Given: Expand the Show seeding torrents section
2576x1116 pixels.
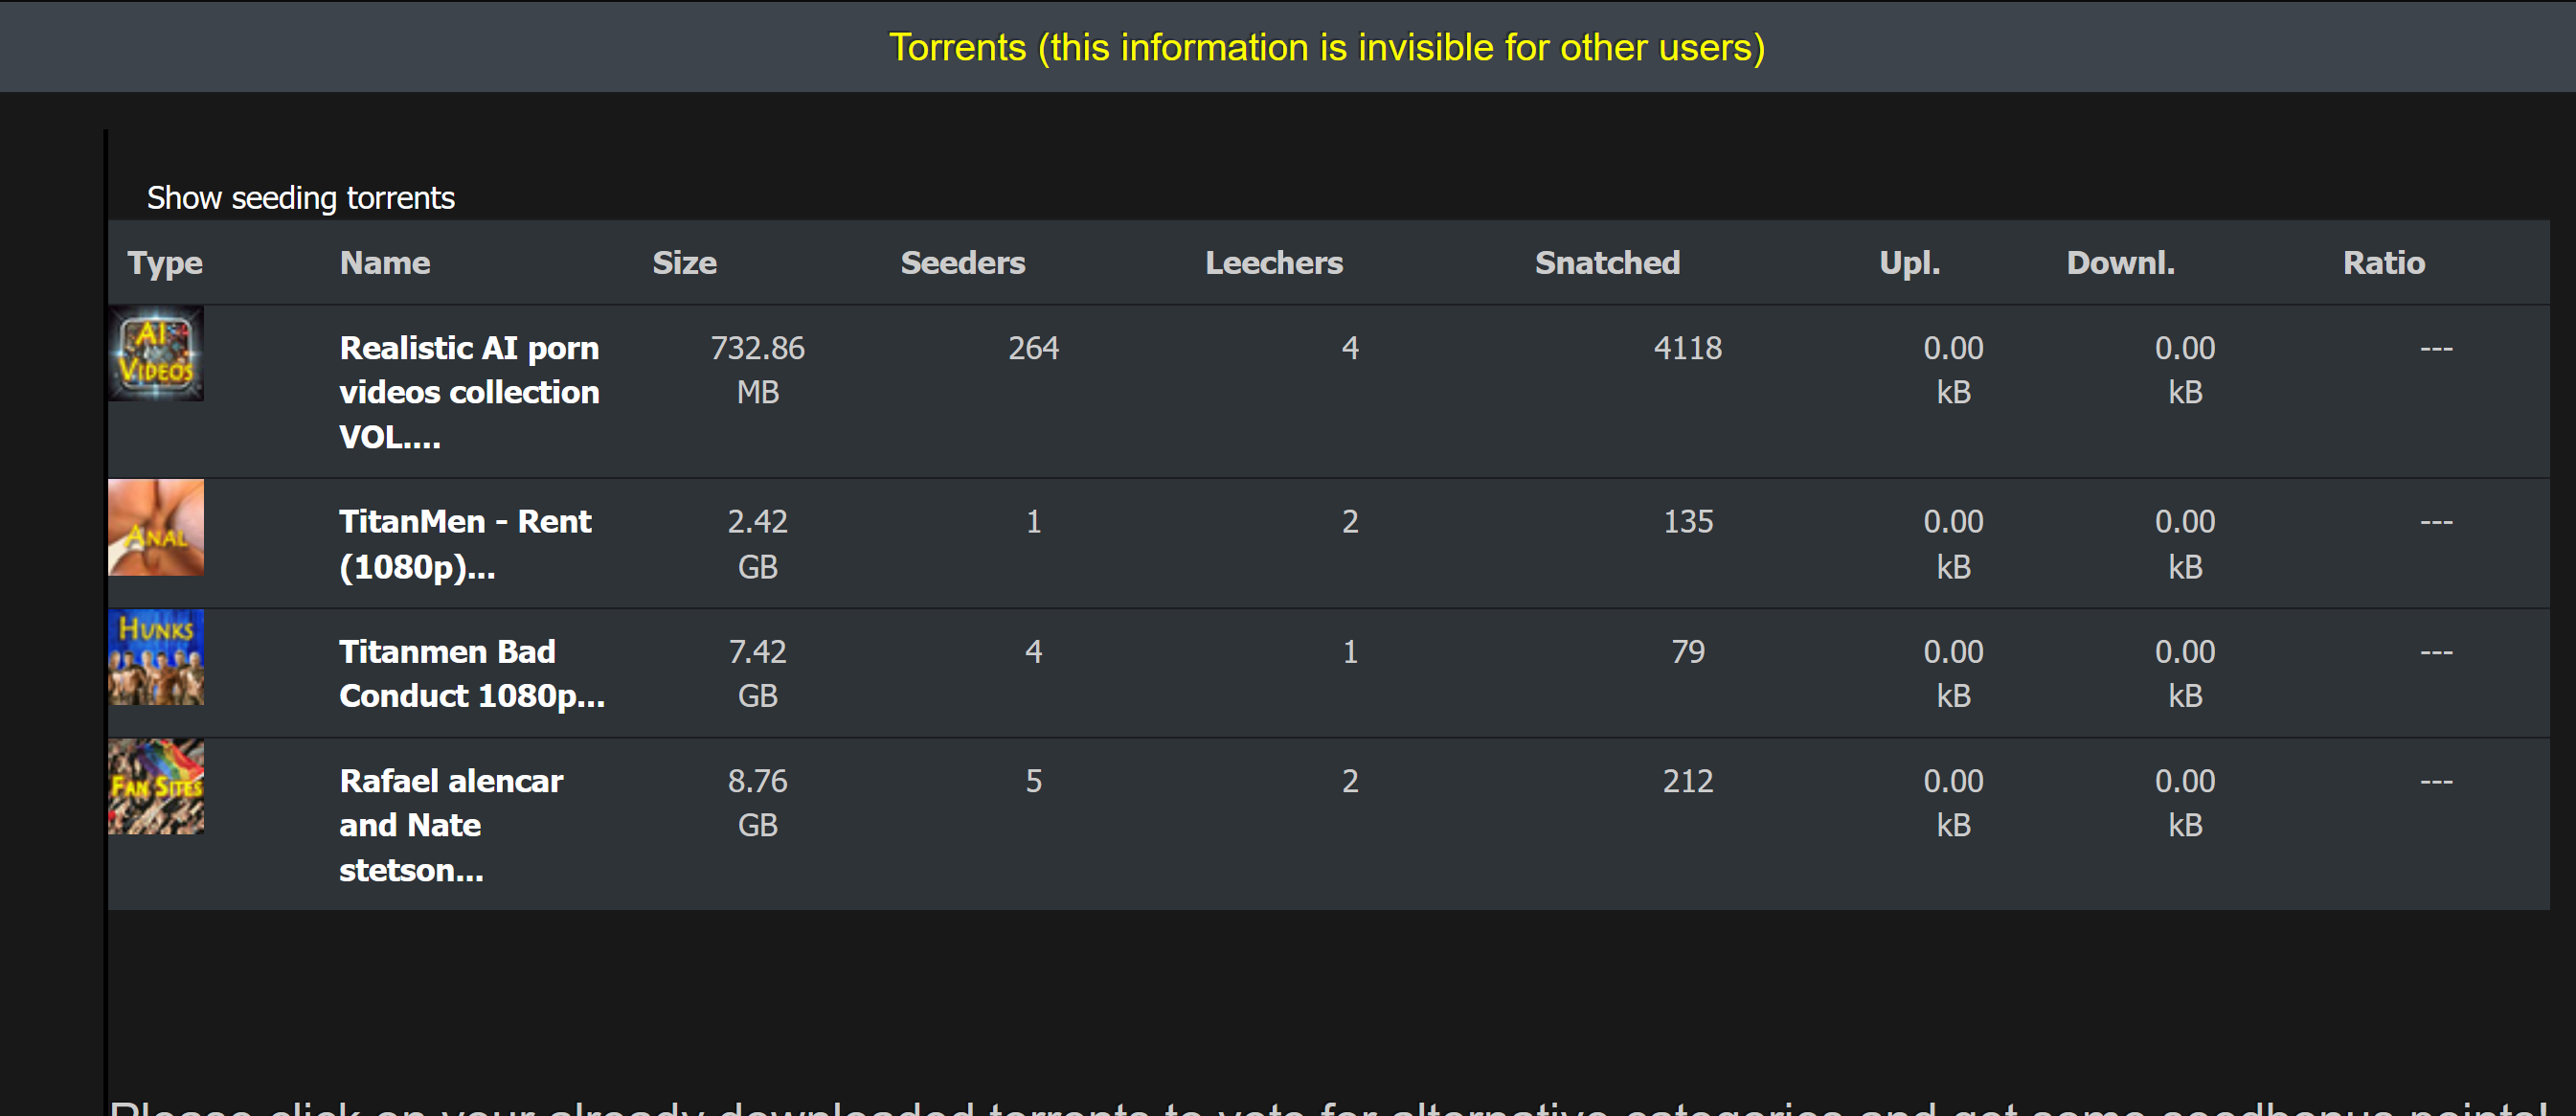Looking at the screenshot, I should tap(300, 198).
